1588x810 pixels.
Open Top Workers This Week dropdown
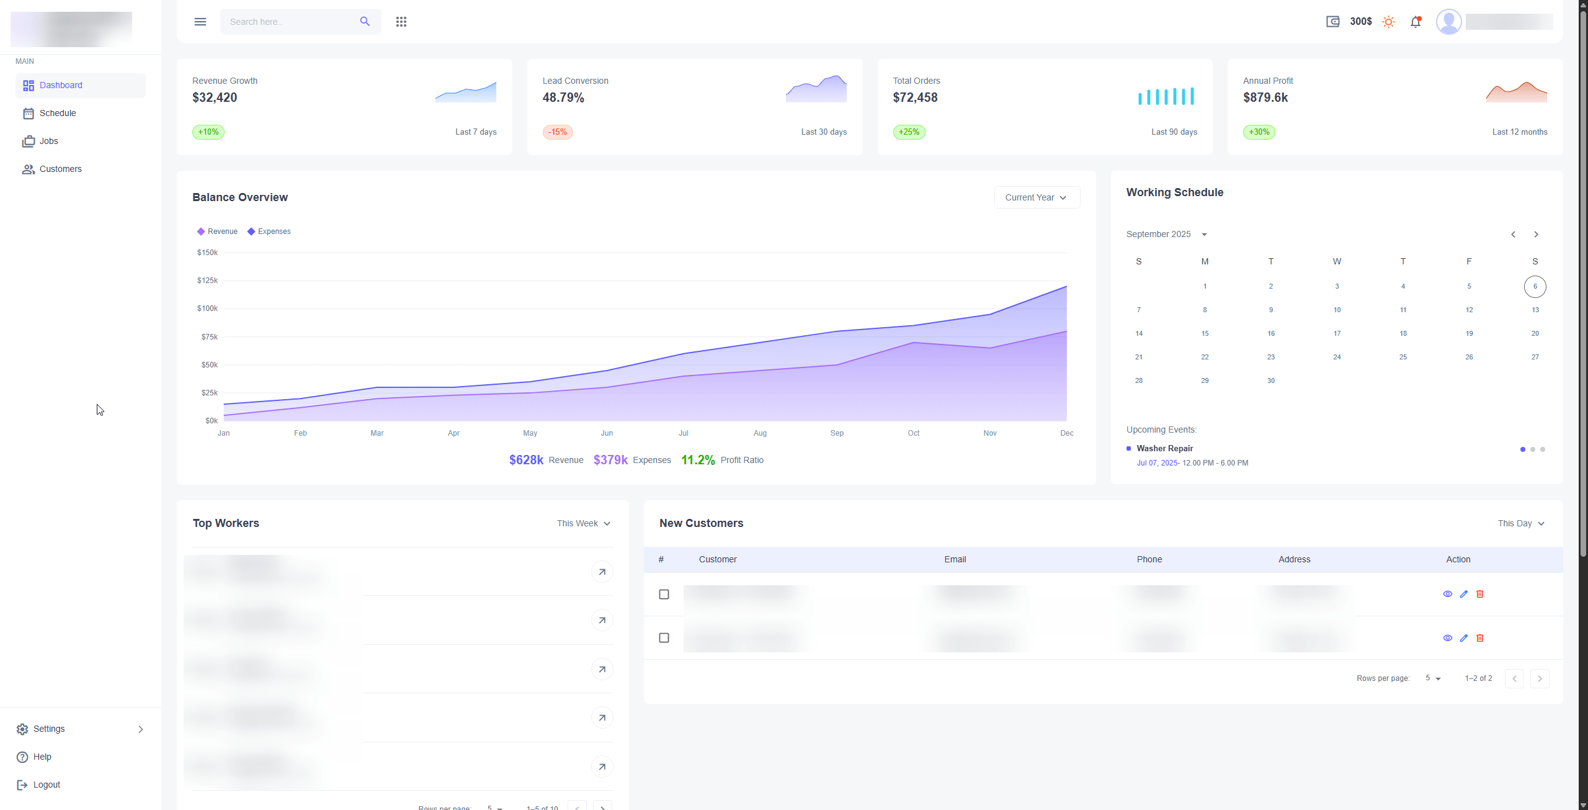point(584,523)
